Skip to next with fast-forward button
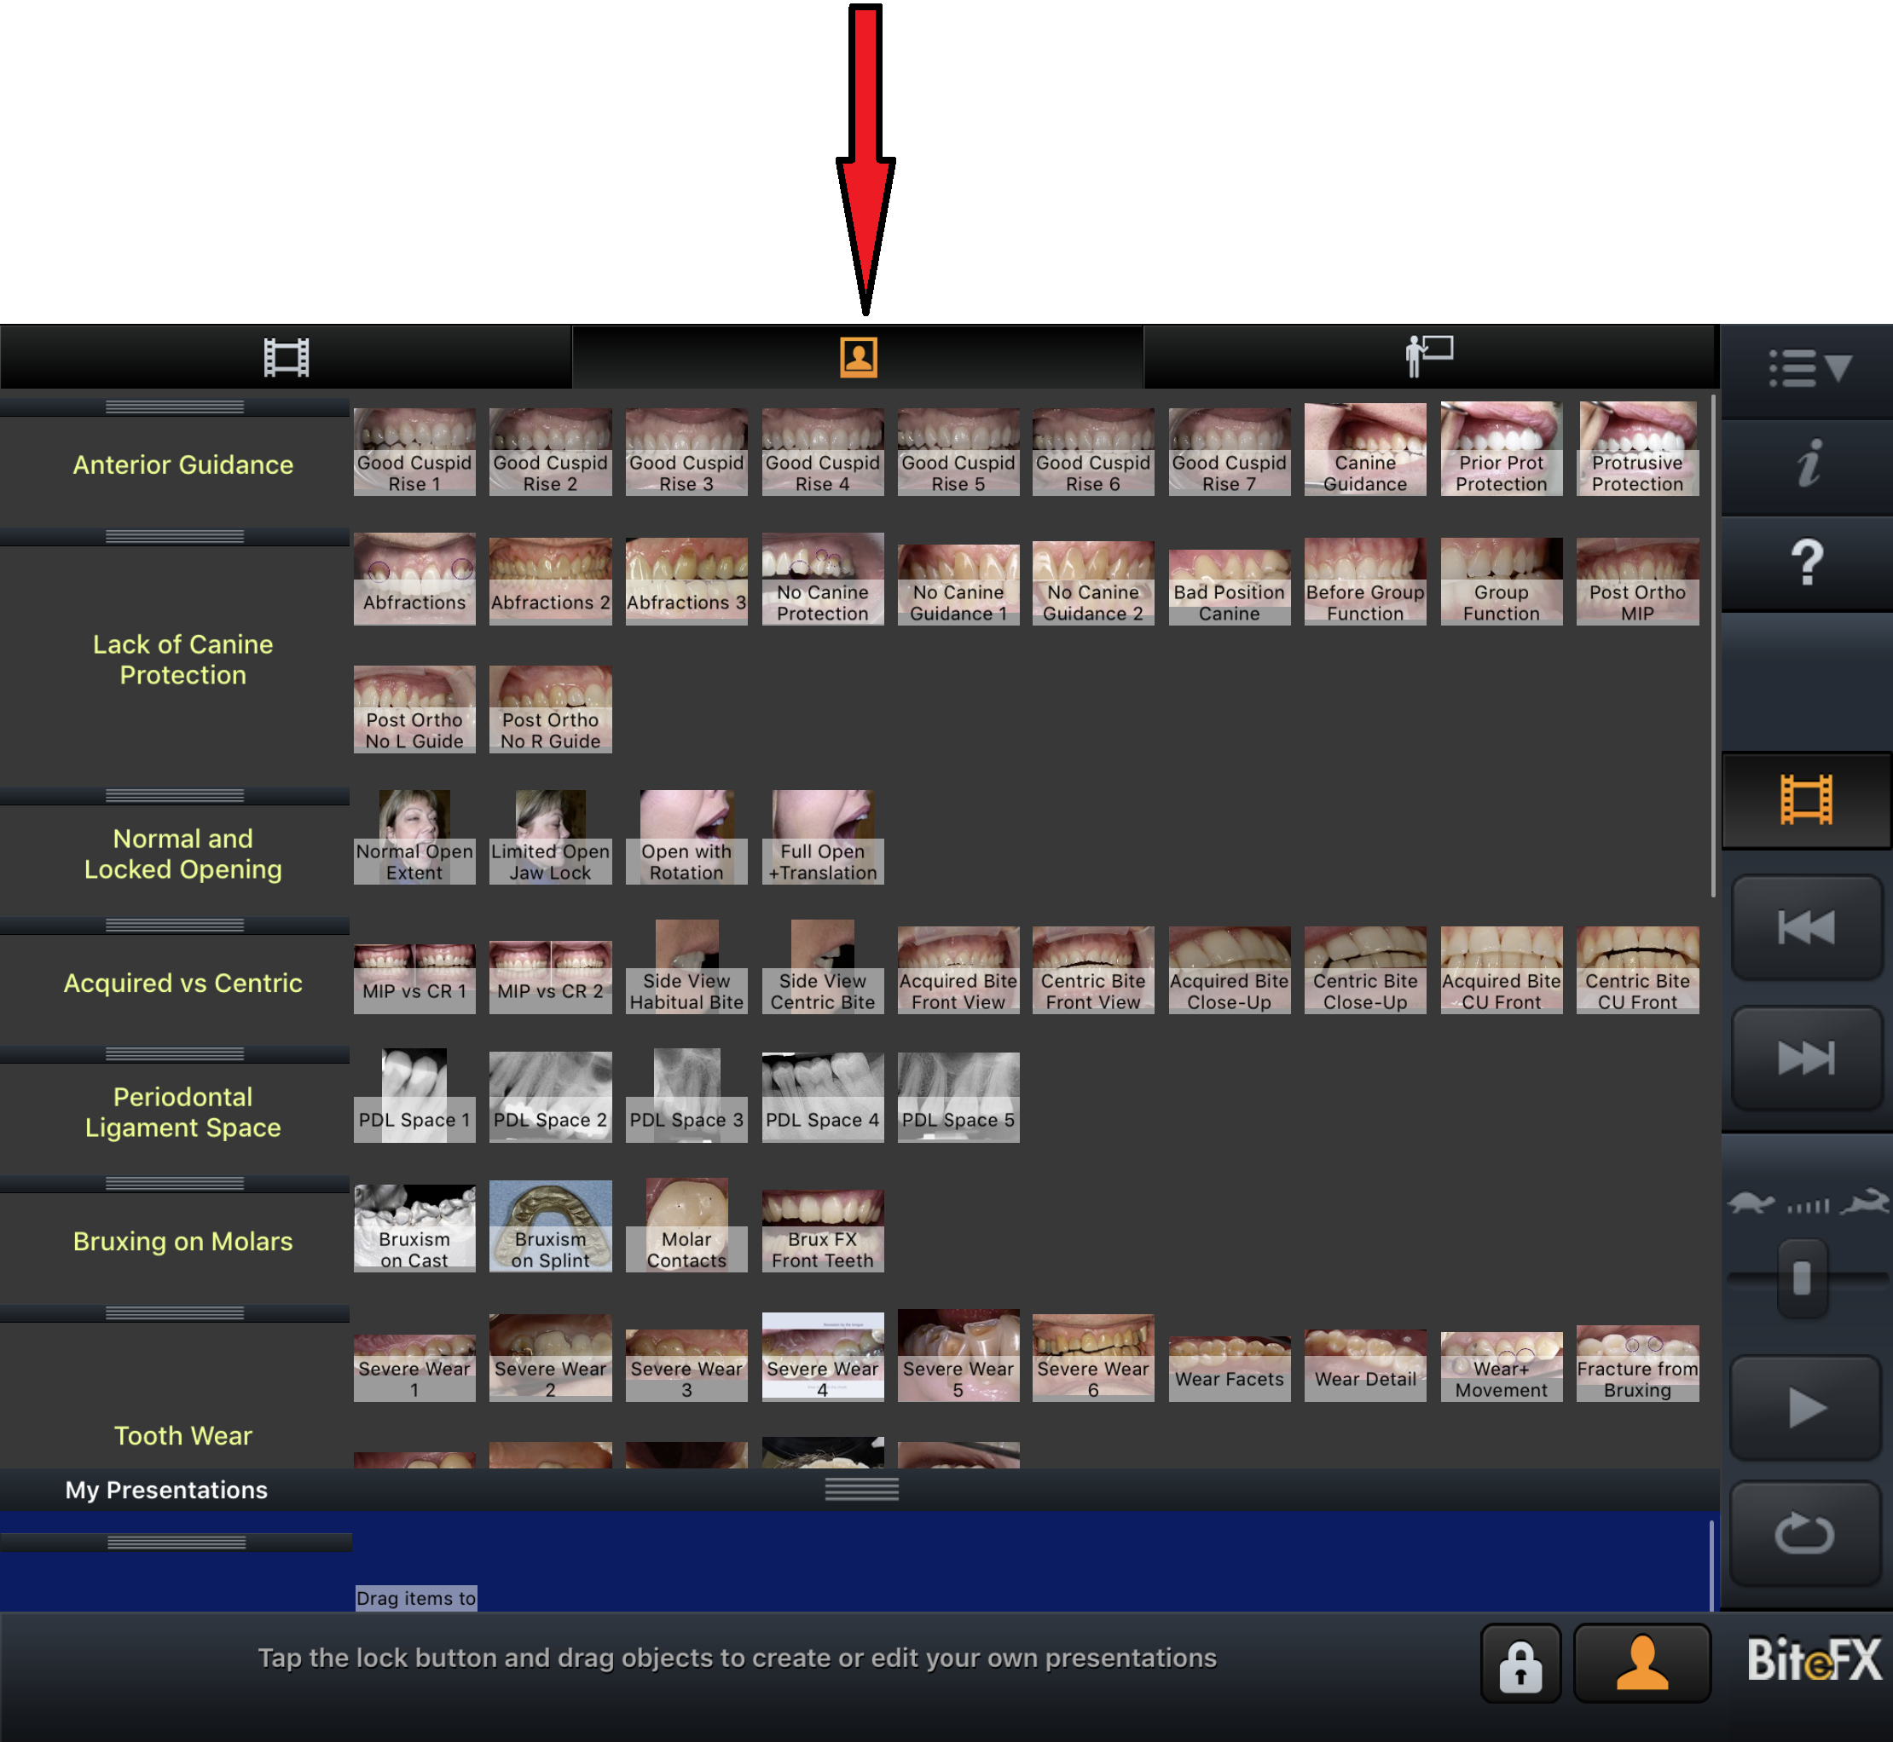Screen dimensions: 1893x1742 coord(1805,1057)
